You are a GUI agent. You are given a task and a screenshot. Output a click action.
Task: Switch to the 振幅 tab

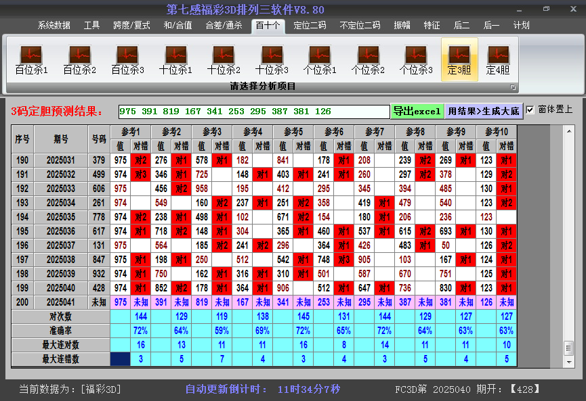click(402, 26)
